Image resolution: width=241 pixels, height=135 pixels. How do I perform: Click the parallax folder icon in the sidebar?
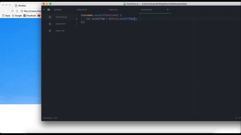[49, 10]
